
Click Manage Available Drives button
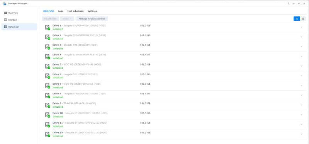click(x=92, y=19)
